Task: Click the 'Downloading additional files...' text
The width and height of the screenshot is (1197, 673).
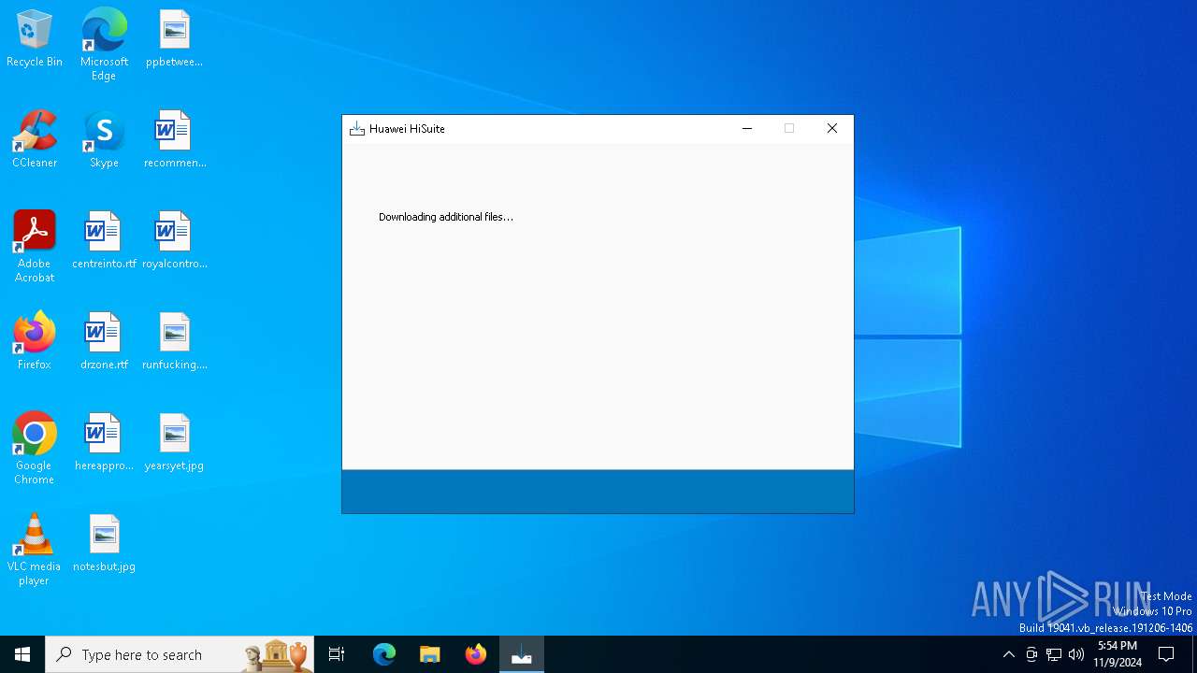Action: (x=446, y=217)
